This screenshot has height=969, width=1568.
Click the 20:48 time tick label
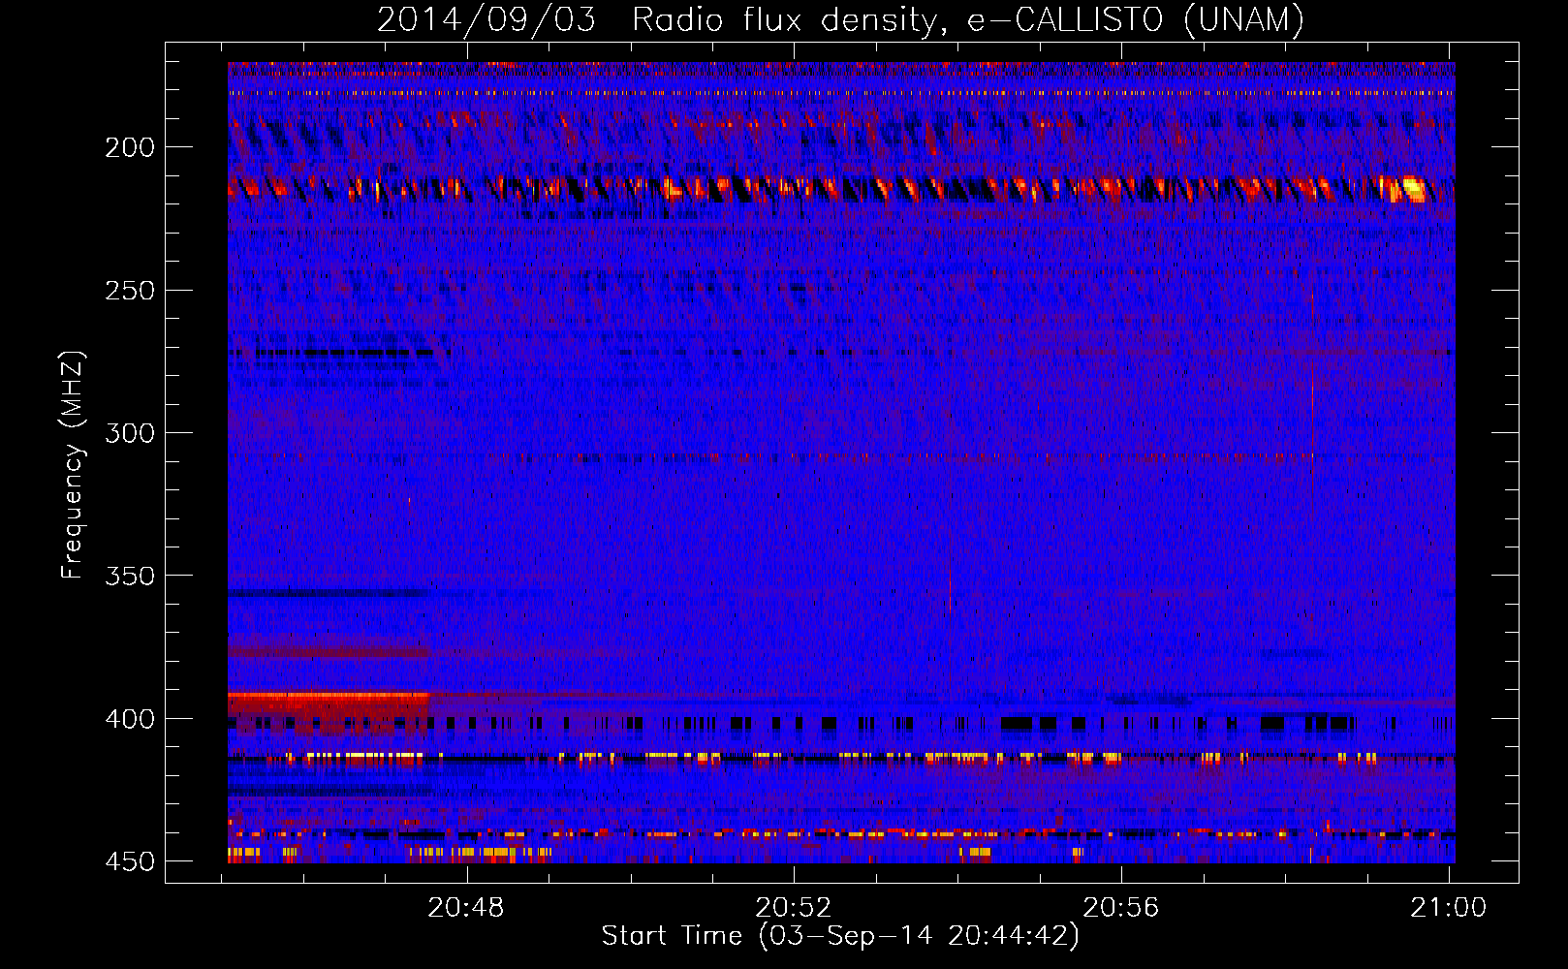tap(467, 908)
